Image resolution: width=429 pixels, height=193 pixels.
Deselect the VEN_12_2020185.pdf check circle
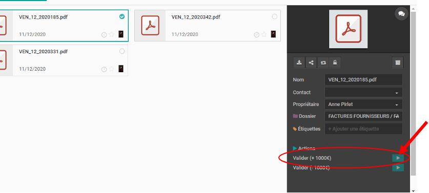(122, 17)
